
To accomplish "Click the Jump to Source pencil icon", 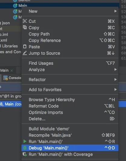I will [x=25, y=53].
